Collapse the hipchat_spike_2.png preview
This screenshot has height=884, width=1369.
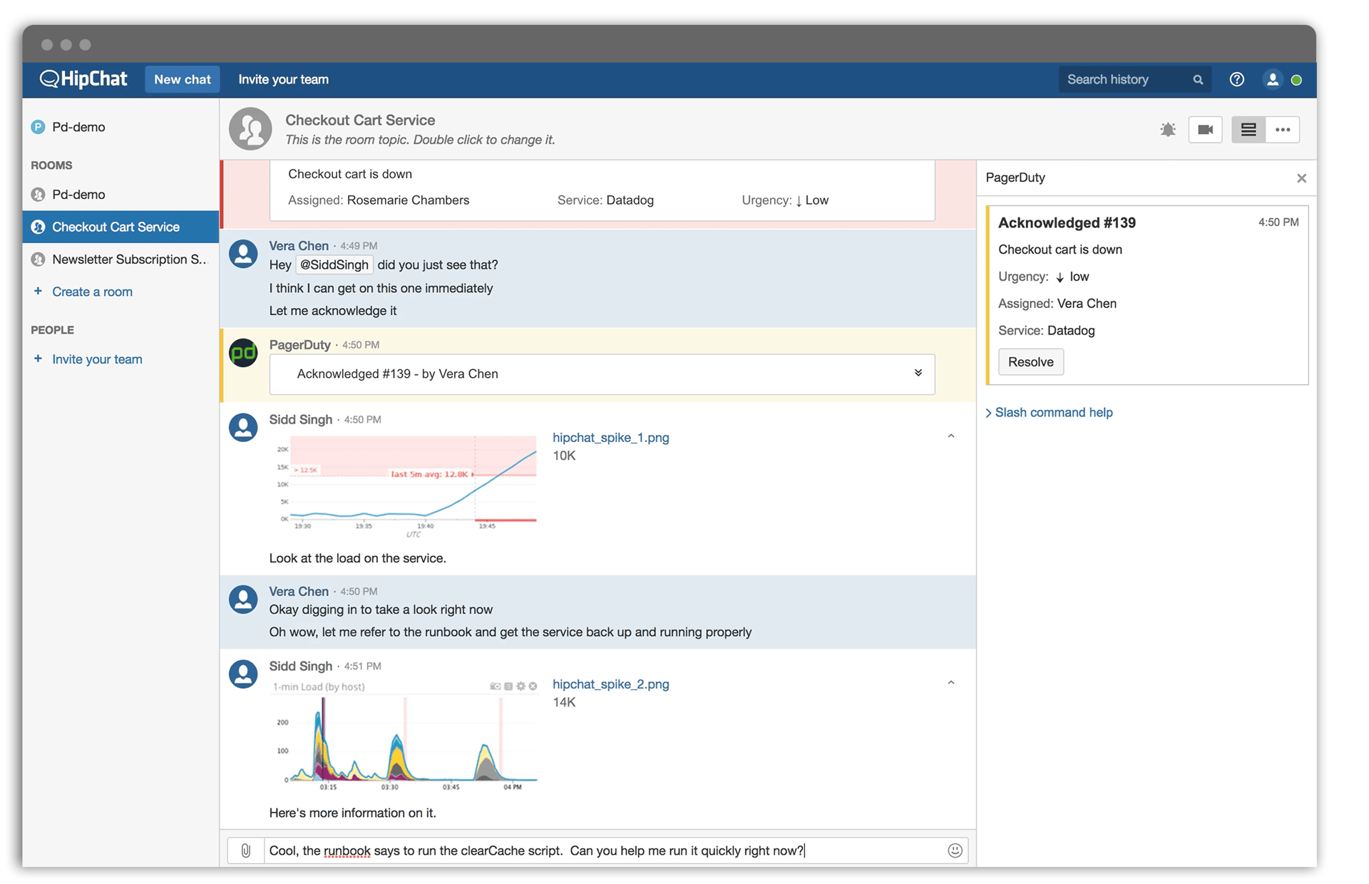(x=950, y=683)
